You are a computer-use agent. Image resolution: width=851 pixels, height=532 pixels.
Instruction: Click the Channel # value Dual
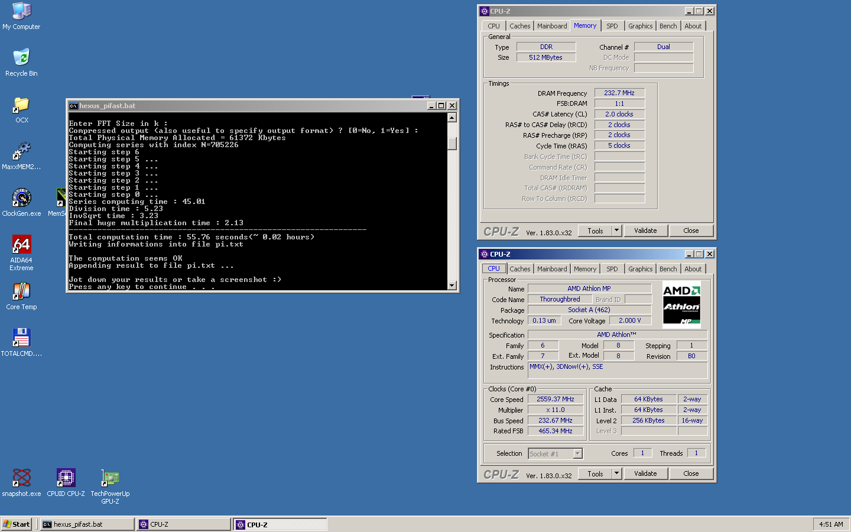(664, 47)
